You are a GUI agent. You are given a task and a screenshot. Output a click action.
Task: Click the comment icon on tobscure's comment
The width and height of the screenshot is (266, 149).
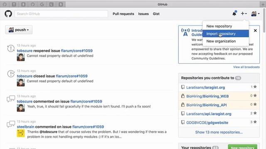(x=11, y=99)
